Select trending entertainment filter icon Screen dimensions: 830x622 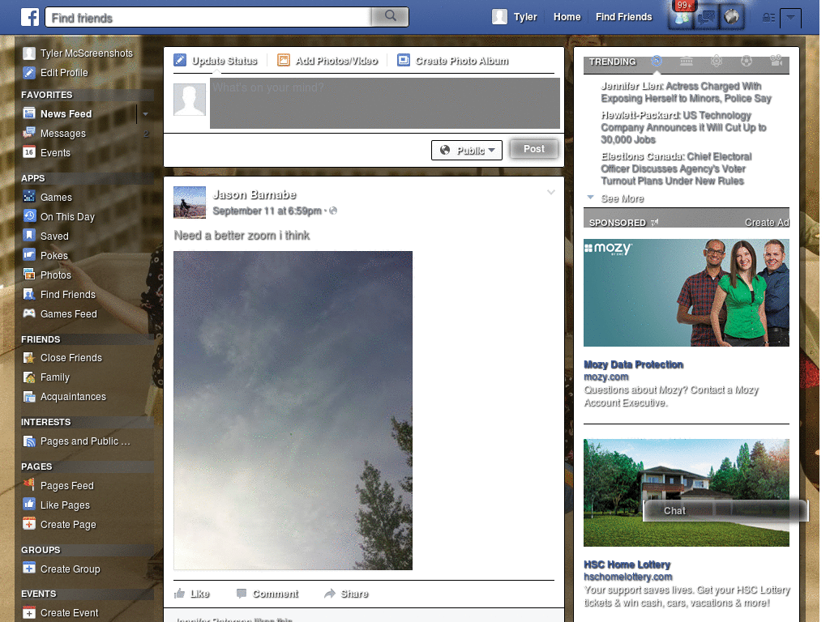click(x=776, y=61)
